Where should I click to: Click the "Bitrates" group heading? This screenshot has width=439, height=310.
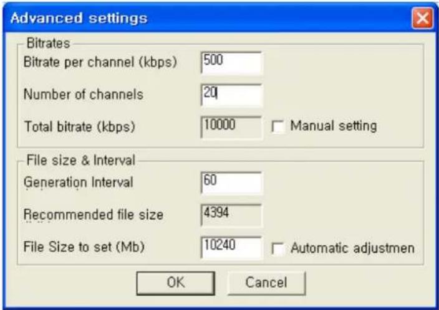tap(48, 44)
